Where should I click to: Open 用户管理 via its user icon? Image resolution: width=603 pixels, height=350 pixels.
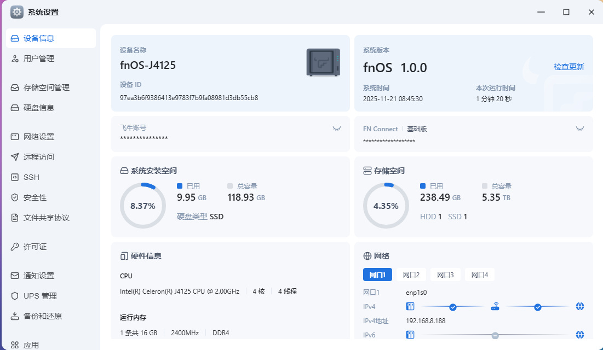point(15,59)
